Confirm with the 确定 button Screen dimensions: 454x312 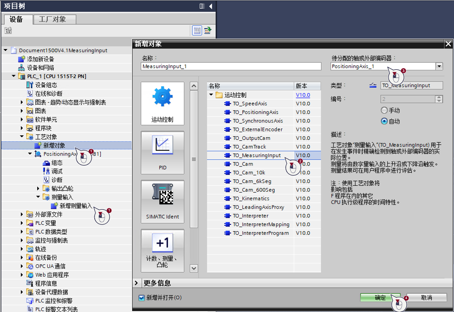coord(380,297)
